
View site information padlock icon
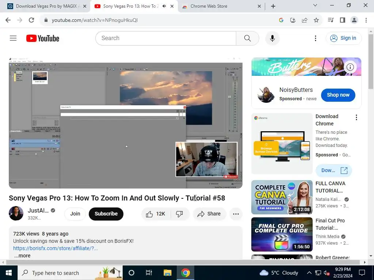coord(46,20)
